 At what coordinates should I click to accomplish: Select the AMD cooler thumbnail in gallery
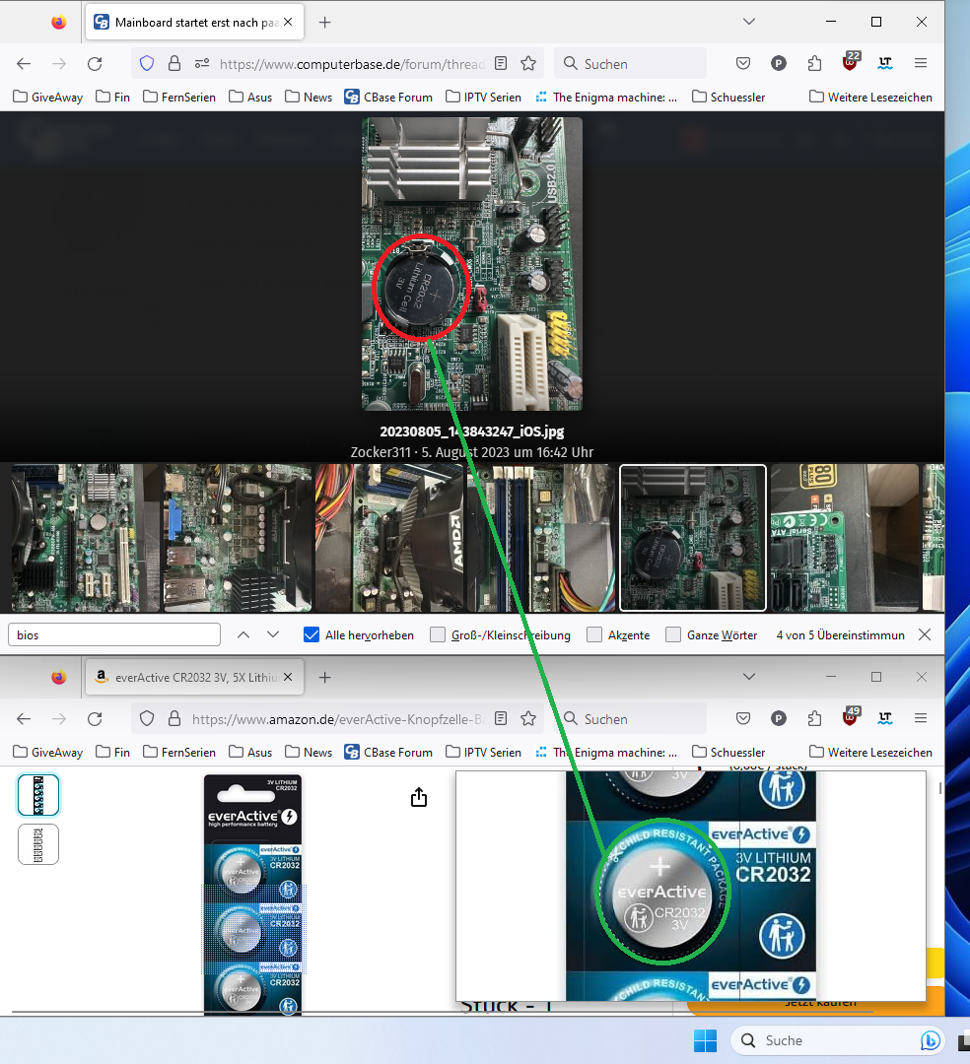[389, 538]
